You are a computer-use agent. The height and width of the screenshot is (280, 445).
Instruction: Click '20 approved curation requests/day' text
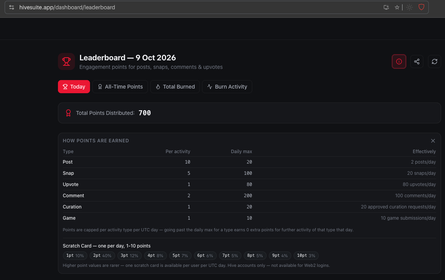tap(398, 207)
